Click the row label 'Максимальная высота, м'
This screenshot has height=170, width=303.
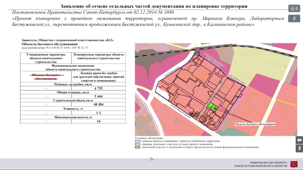[73, 117]
